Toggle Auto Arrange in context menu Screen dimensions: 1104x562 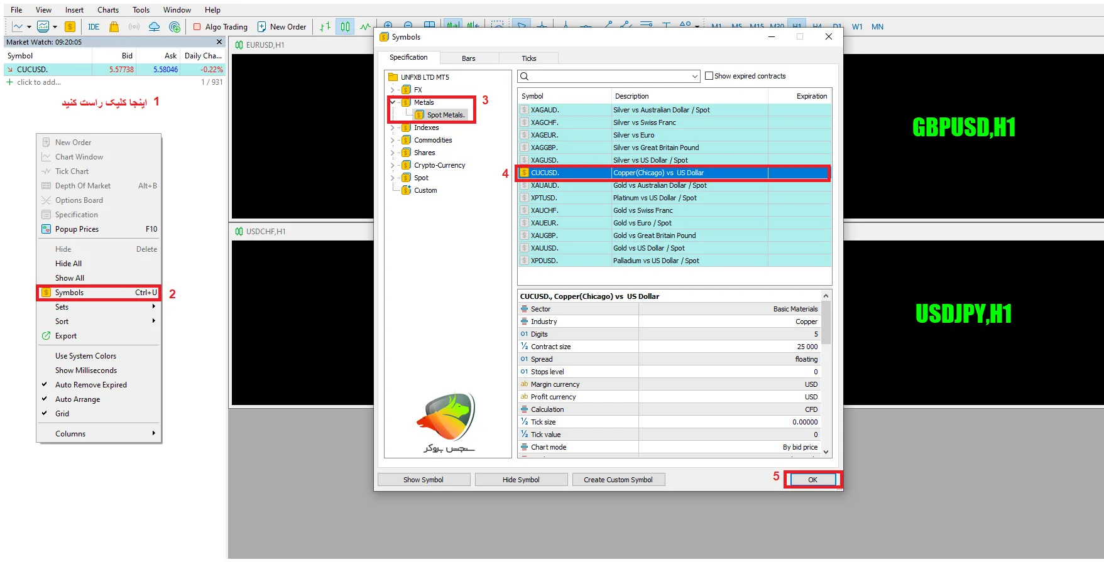coord(77,399)
